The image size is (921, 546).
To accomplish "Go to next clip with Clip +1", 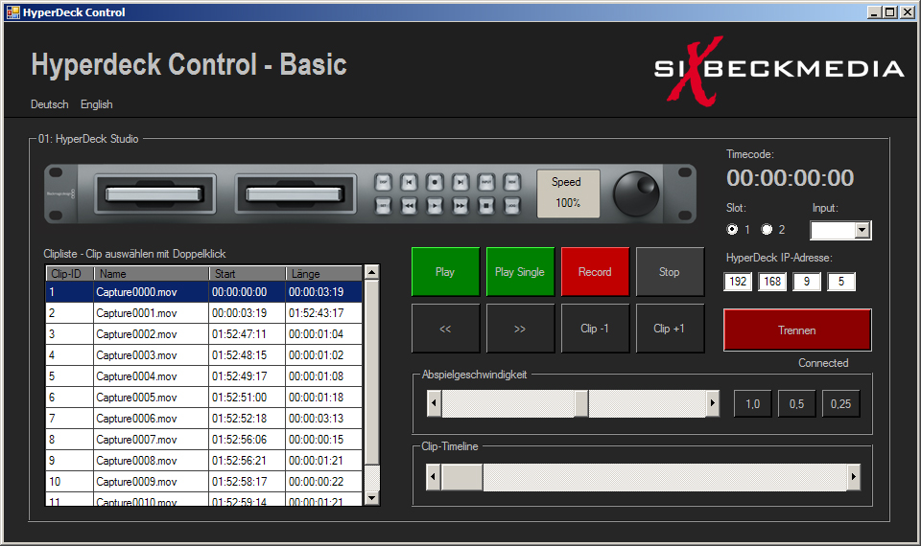I will tap(670, 329).
